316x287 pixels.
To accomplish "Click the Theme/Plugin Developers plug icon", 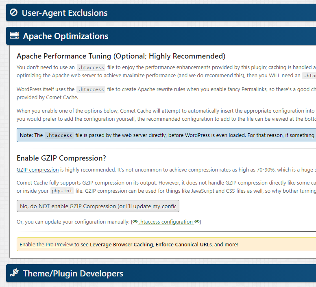I will (14, 273).
